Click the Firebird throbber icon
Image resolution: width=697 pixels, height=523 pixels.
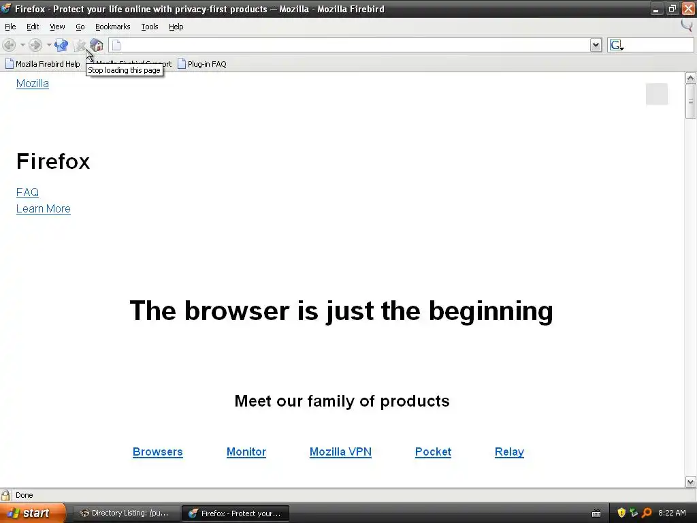(x=687, y=26)
